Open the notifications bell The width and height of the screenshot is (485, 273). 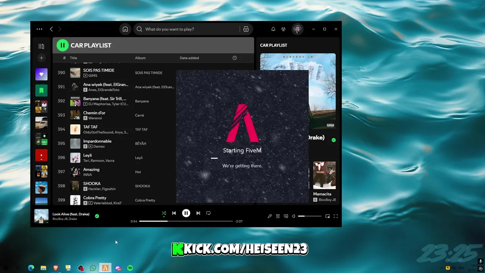coord(273,29)
